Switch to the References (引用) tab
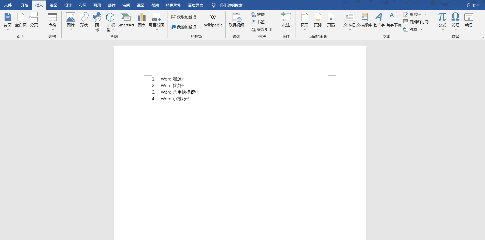 click(x=97, y=5)
